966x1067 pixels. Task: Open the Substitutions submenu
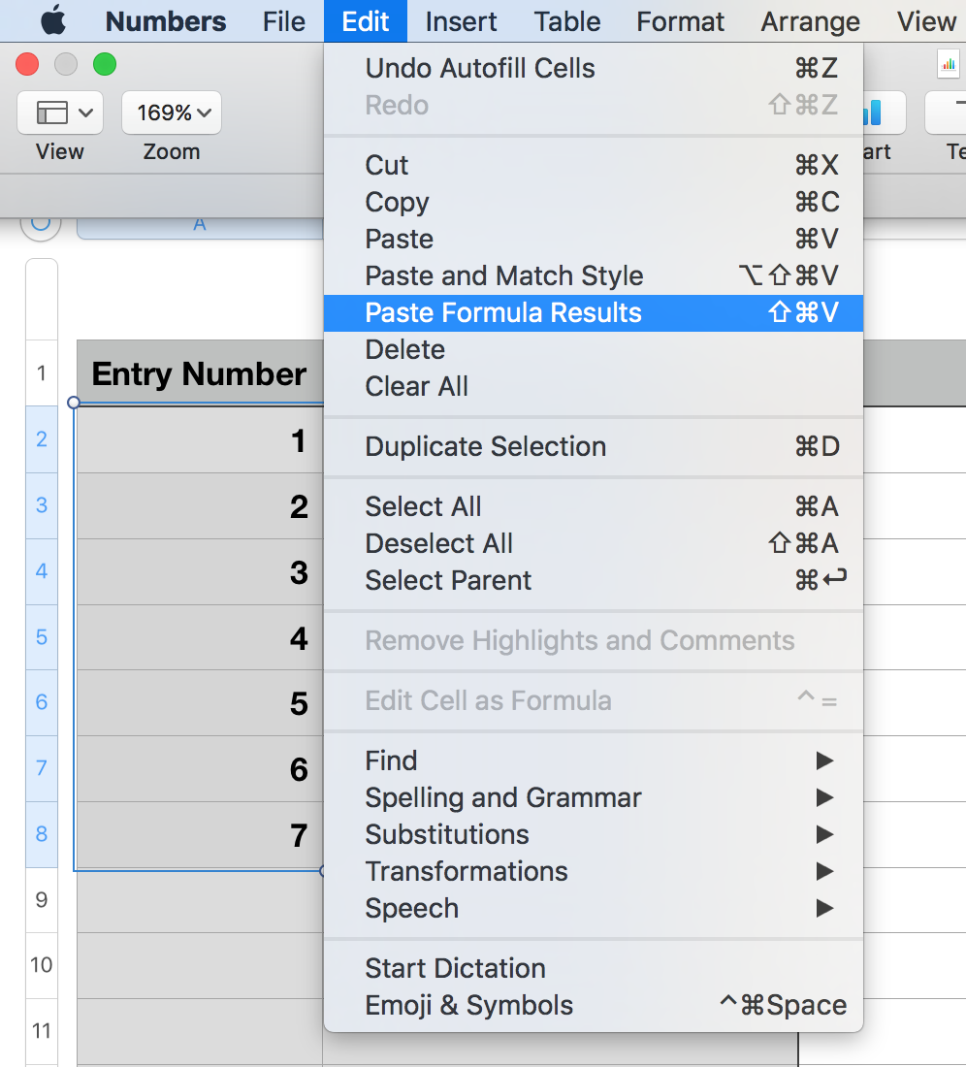pos(594,834)
